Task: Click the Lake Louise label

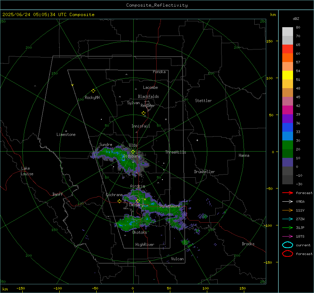Action: (x=27, y=171)
